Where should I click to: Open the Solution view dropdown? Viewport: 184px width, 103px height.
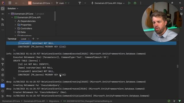coord(13,9)
